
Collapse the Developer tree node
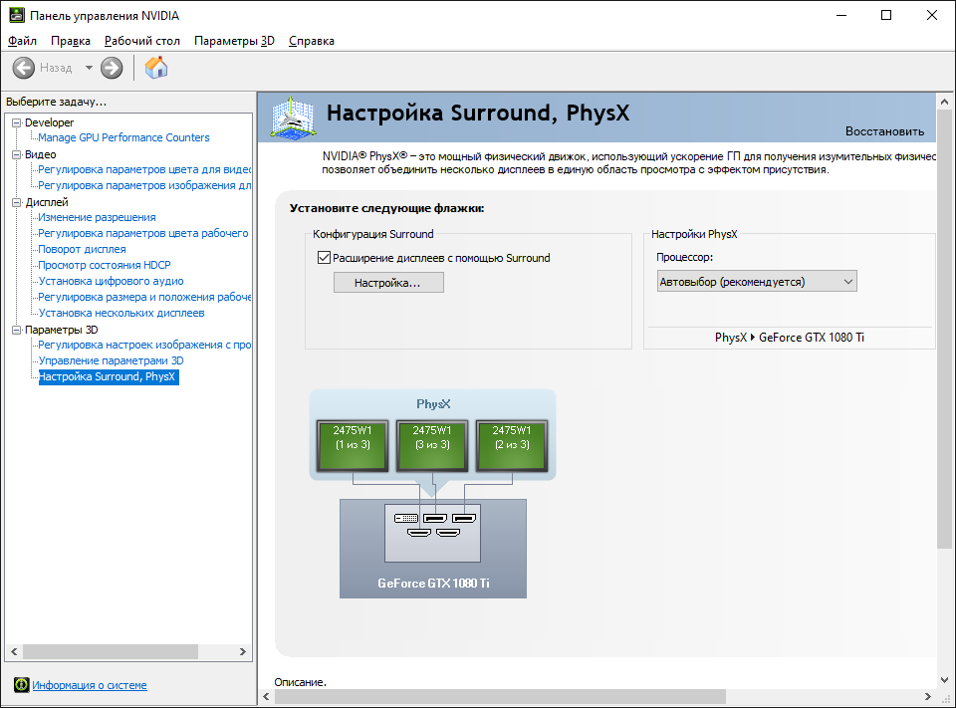point(17,122)
